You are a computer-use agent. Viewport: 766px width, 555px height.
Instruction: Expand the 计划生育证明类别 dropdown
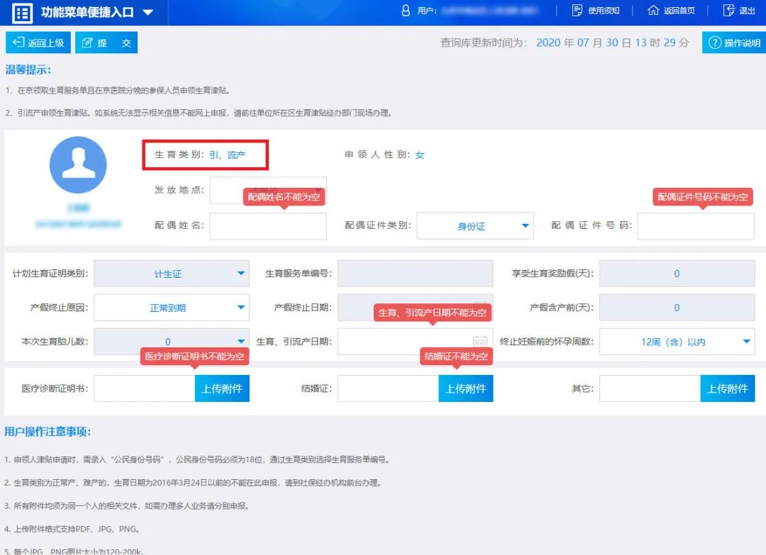[x=171, y=274]
